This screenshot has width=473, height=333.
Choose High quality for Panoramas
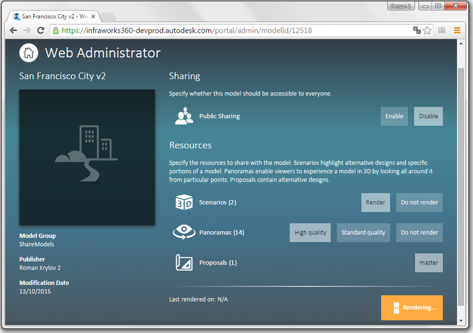(310, 232)
